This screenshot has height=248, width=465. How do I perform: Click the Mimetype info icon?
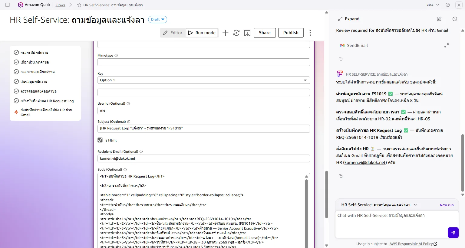116,55
